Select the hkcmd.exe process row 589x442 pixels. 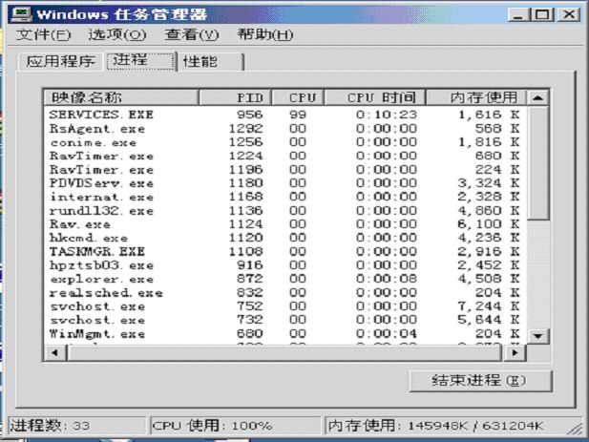pyautogui.click(x=285, y=238)
